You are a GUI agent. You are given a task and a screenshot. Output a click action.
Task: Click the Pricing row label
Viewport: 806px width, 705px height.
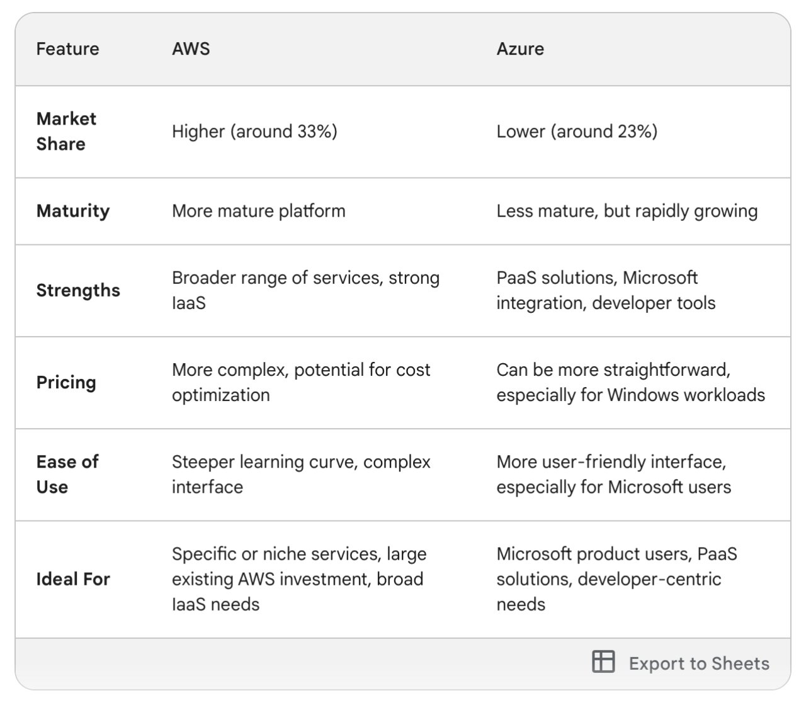coord(66,382)
